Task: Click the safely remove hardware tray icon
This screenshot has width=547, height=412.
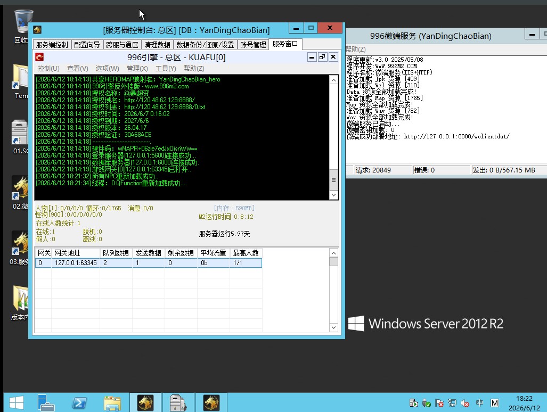Action: coord(426,403)
